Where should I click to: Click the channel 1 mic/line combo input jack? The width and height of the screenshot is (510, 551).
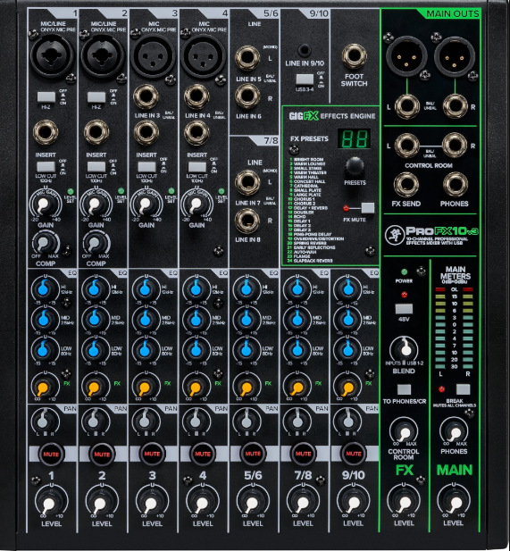[52, 55]
